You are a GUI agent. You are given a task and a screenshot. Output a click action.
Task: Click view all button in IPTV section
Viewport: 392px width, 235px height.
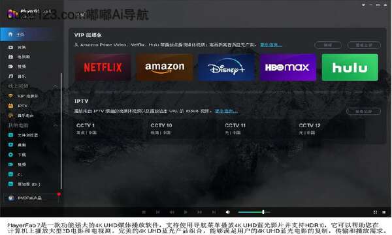coord(363,112)
